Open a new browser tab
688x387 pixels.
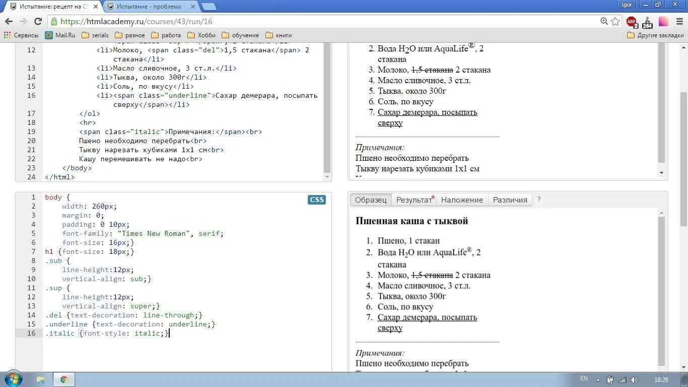pos(209,7)
